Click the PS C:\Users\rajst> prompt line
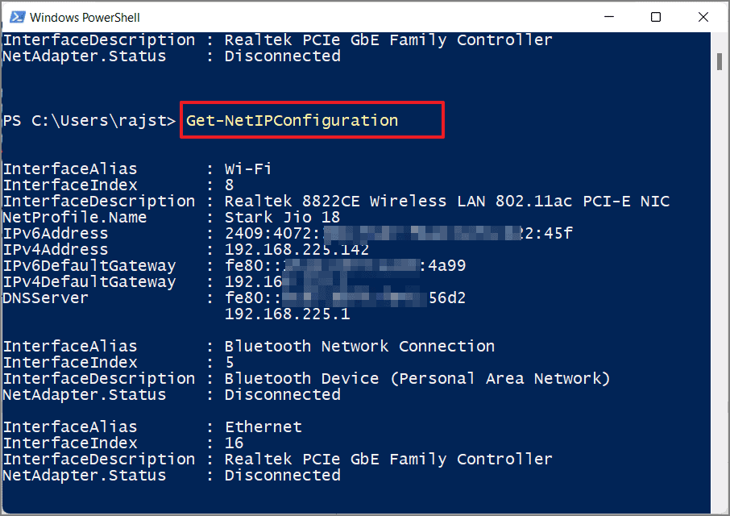Viewport: 730px width, 516px height. coord(89,119)
